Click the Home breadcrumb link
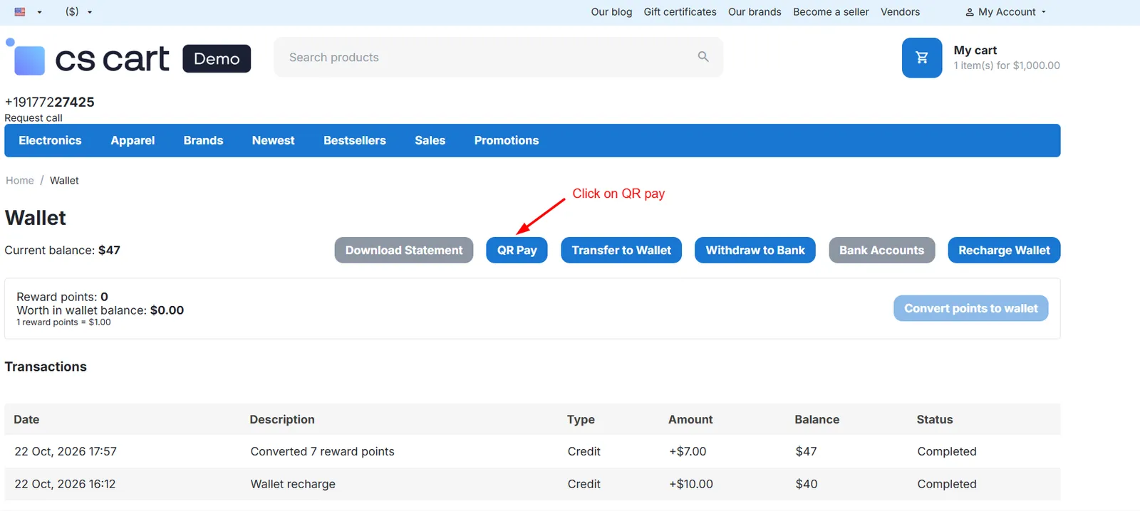Image resolution: width=1140 pixels, height=511 pixels. 20,181
